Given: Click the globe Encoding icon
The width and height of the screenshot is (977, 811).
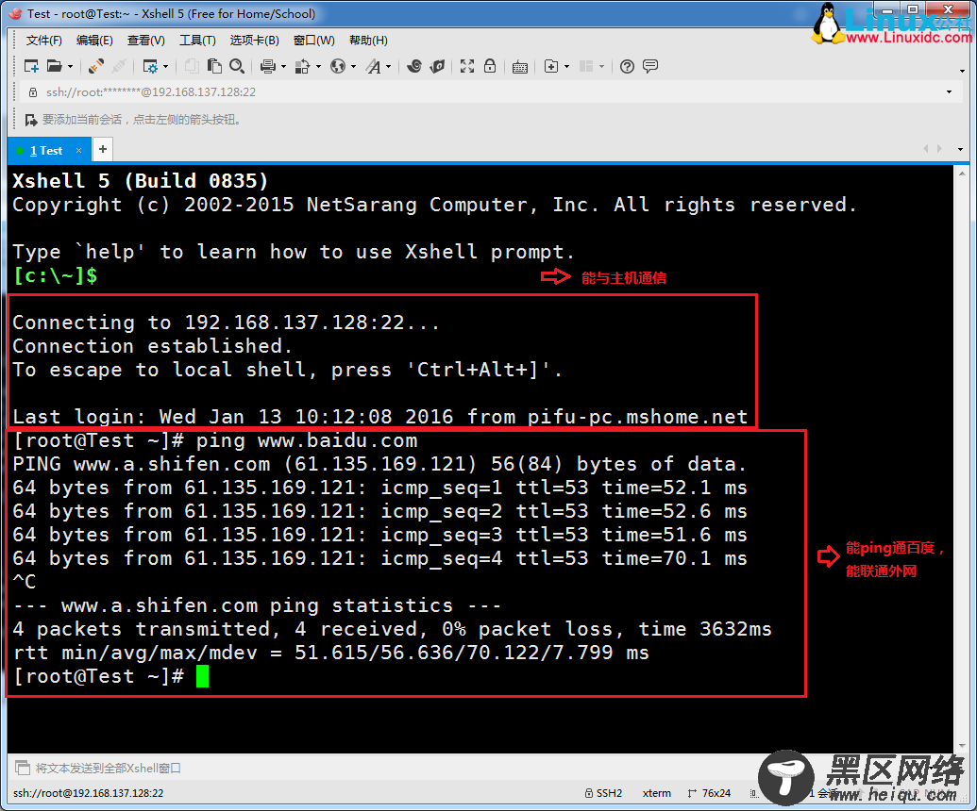Looking at the screenshot, I should tap(338, 66).
